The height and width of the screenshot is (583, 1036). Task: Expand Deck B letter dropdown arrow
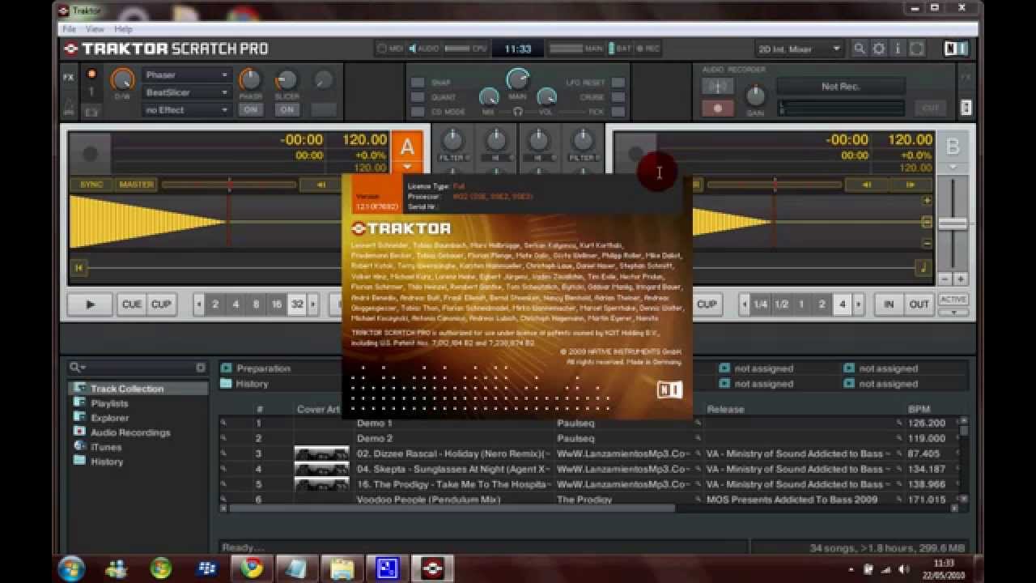(x=953, y=168)
